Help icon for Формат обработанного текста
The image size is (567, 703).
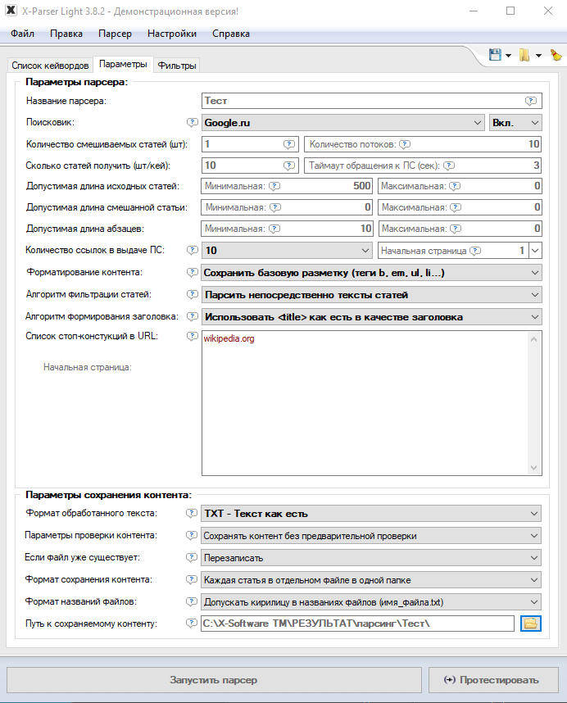(192, 514)
